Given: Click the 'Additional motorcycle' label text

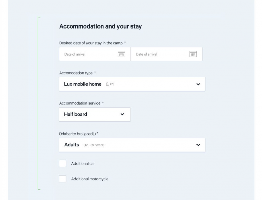Looking at the screenshot, I should 90,179.
